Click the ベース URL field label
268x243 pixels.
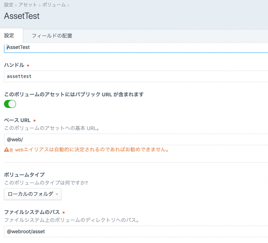click(17, 120)
